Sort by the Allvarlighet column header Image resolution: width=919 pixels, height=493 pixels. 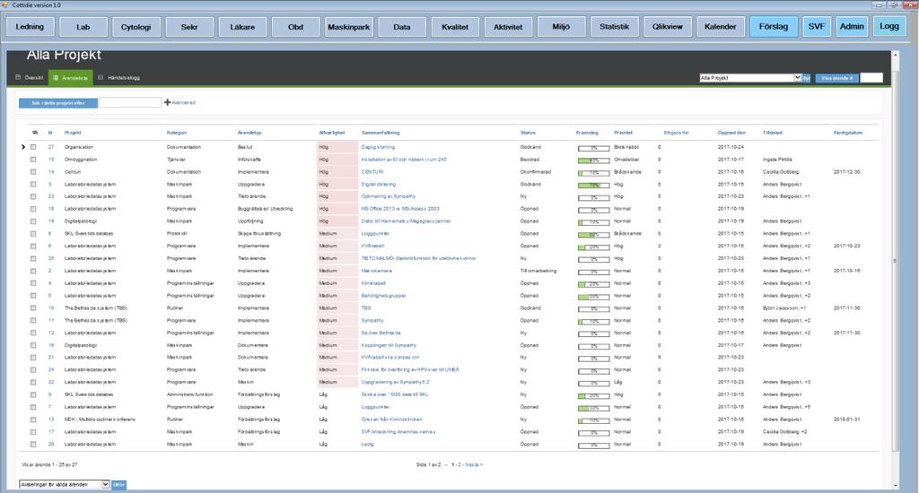point(332,133)
